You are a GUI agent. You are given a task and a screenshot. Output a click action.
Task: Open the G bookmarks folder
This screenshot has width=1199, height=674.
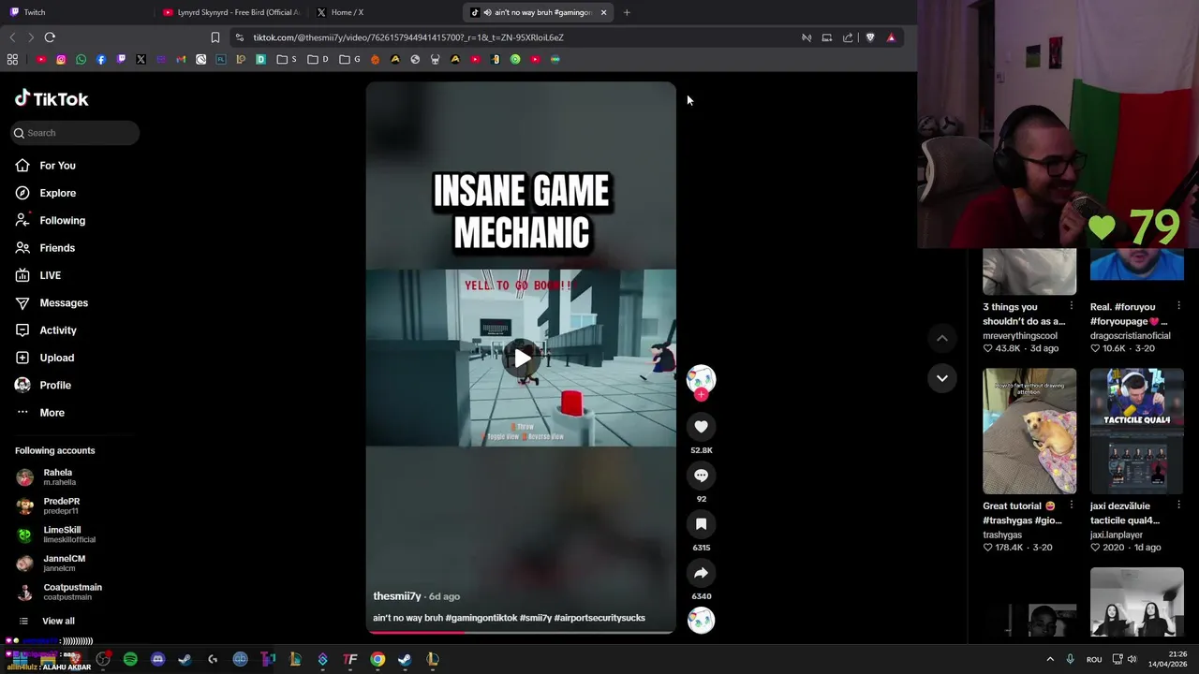click(349, 59)
